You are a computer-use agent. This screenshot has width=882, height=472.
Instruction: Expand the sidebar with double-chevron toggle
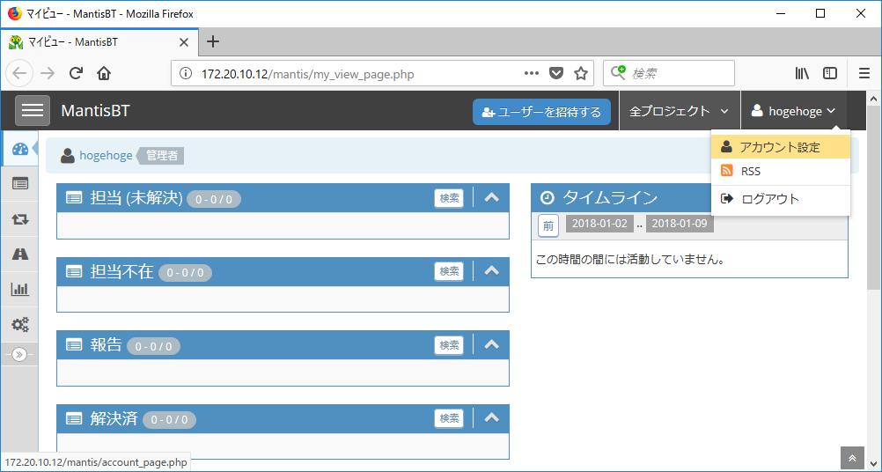tap(19, 354)
